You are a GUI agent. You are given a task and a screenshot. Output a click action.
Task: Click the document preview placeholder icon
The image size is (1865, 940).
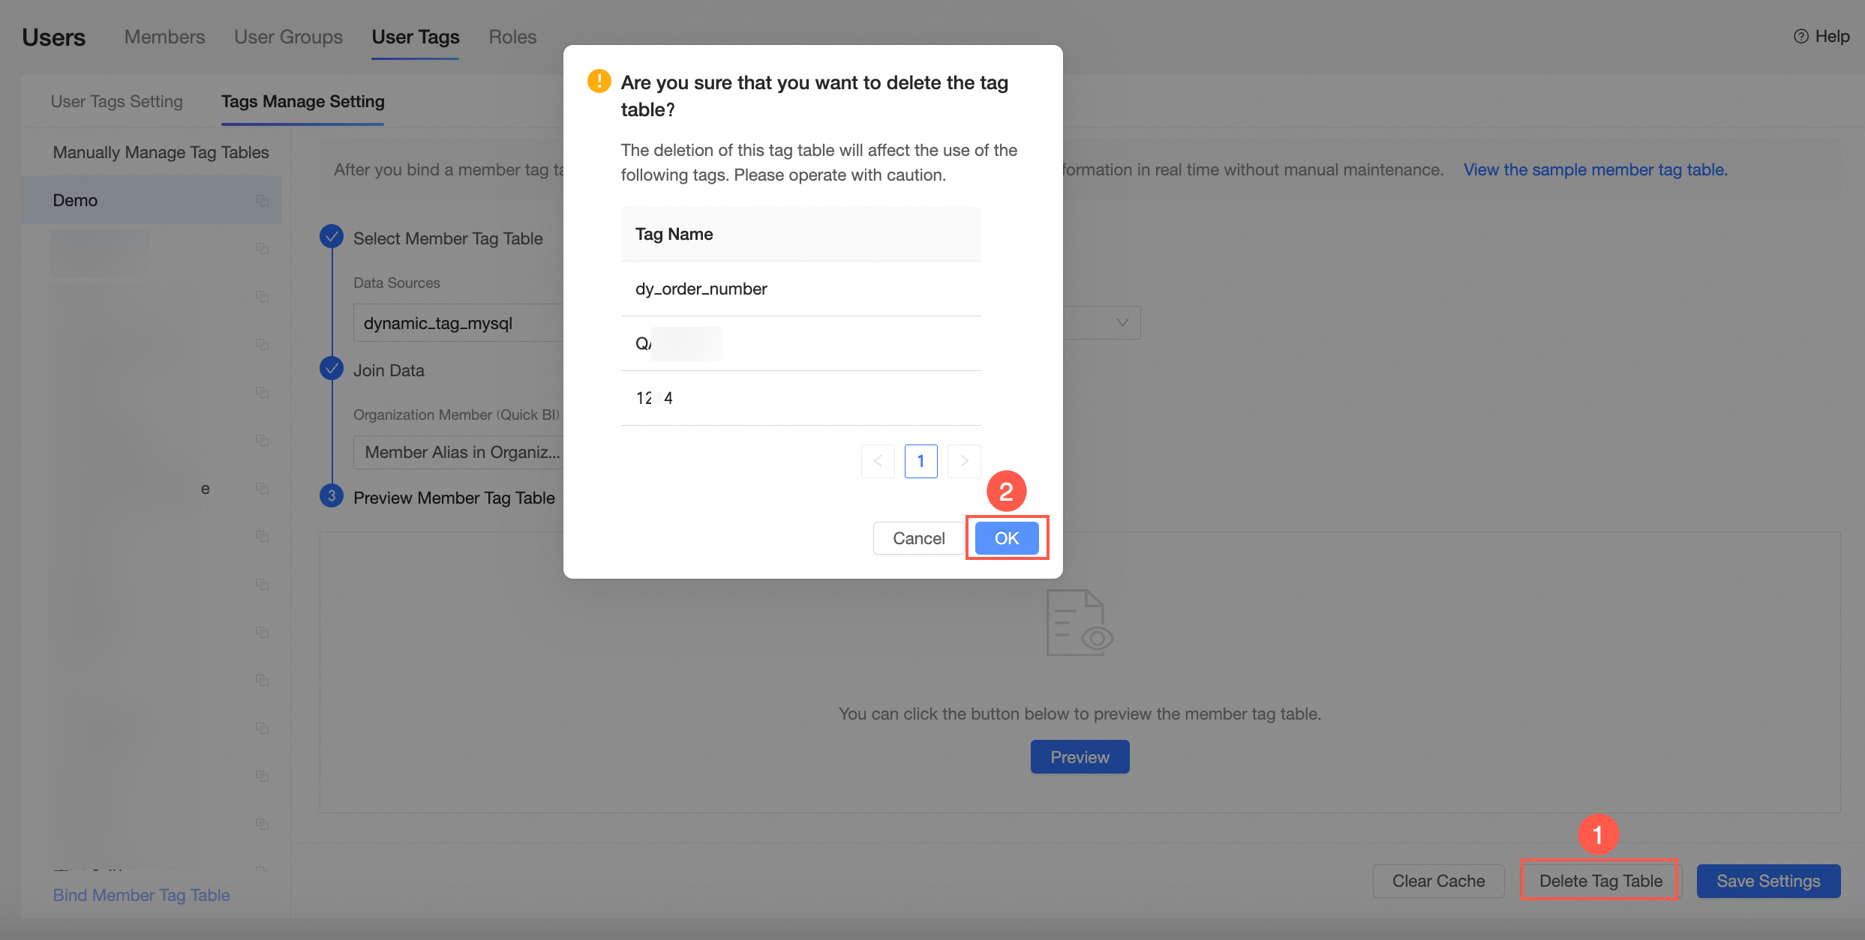point(1079,622)
